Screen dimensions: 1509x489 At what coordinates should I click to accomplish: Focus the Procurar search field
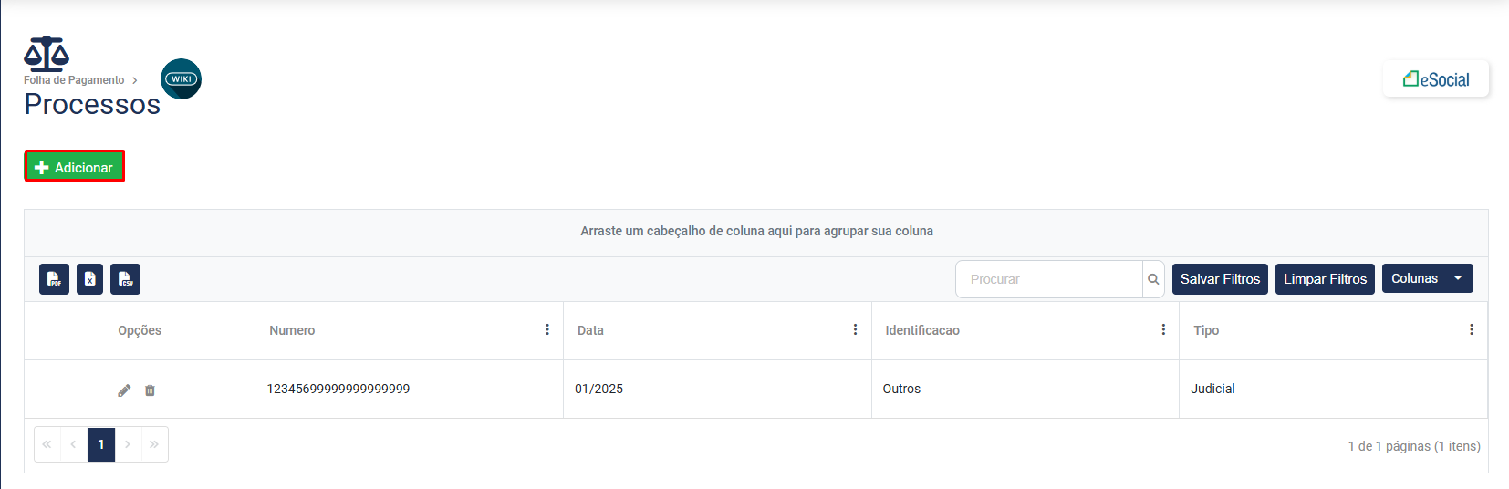(x=1049, y=279)
